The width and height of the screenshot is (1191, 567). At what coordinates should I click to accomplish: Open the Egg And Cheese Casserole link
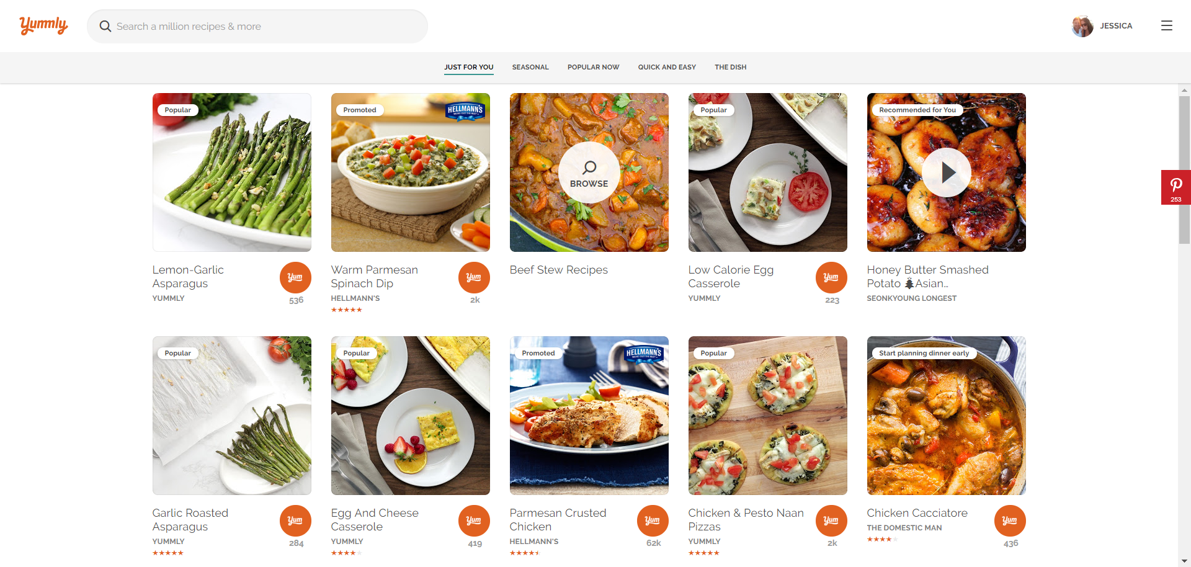(x=375, y=519)
